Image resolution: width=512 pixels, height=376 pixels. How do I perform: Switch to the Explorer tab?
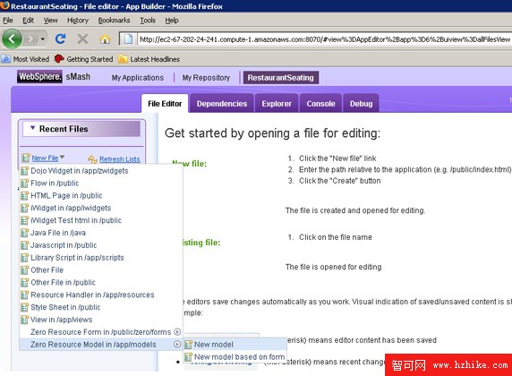(x=277, y=104)
